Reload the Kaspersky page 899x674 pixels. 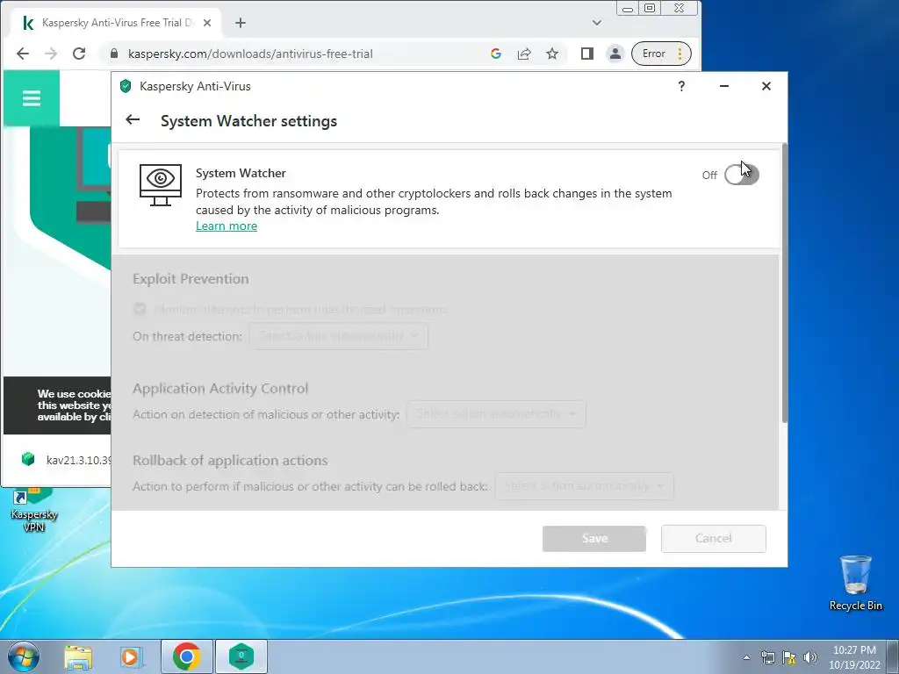pos(79,54)
